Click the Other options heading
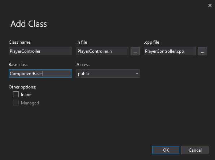 [x=22, y=87]
